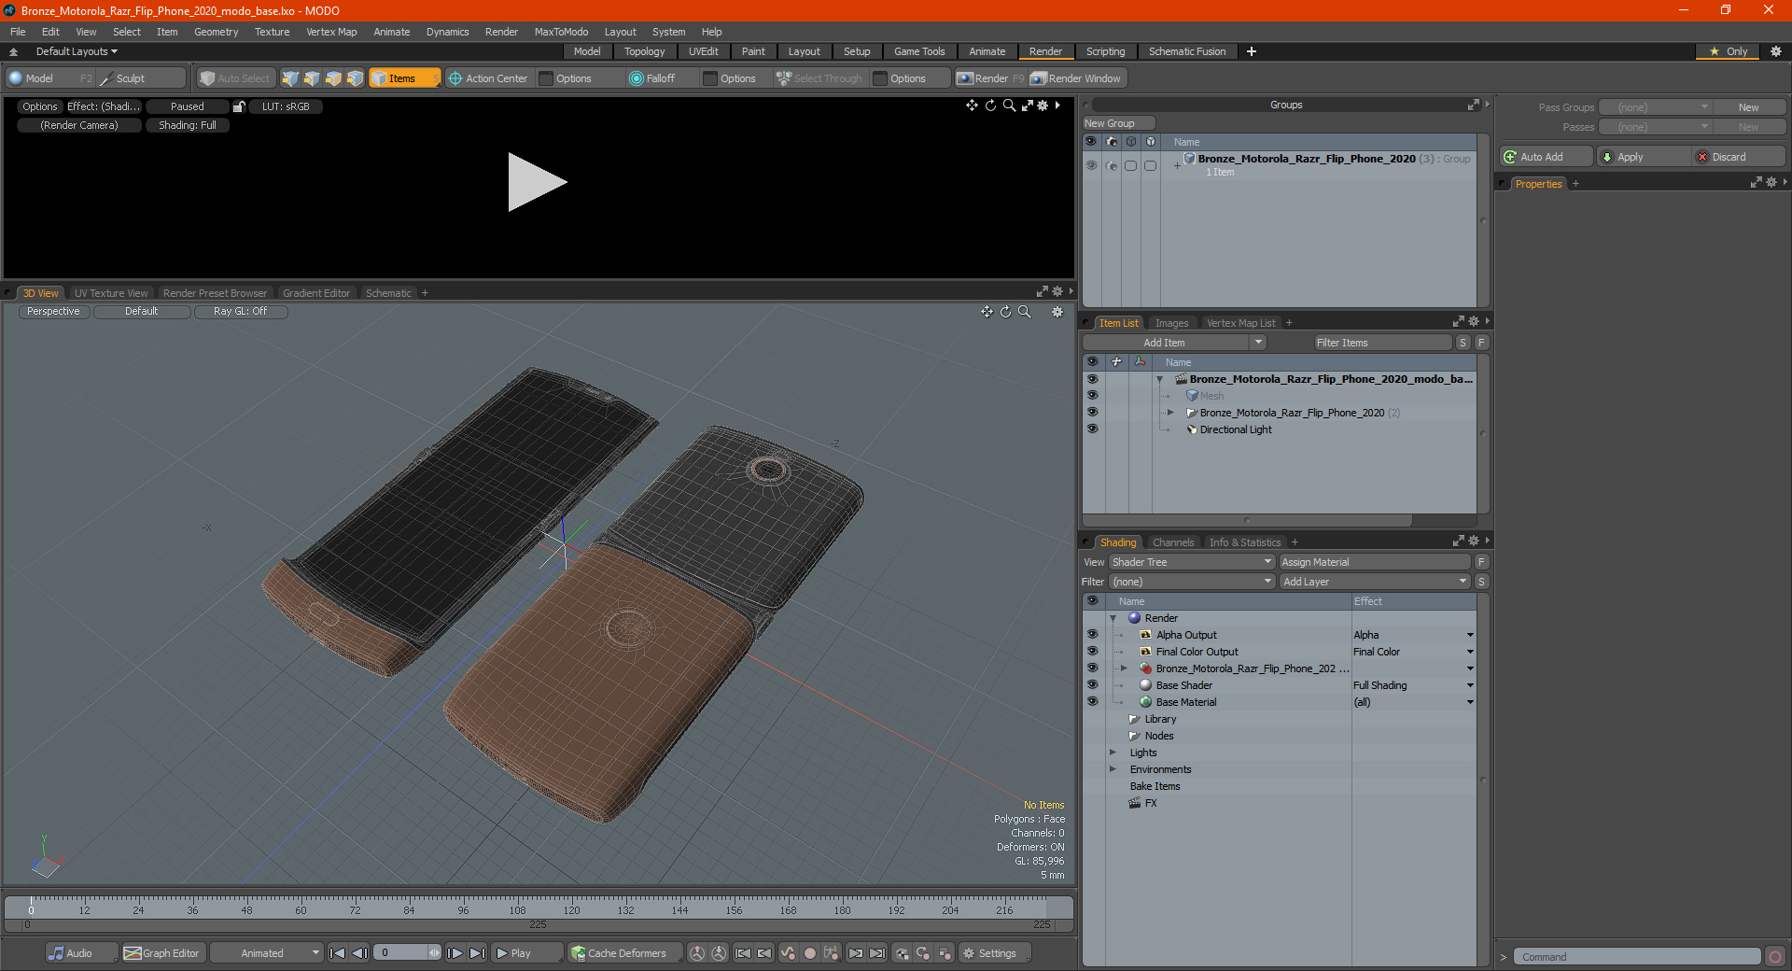Toggle Options checkbox after Falloff
Screen dimensions: 1792x971
click(710, 78)
